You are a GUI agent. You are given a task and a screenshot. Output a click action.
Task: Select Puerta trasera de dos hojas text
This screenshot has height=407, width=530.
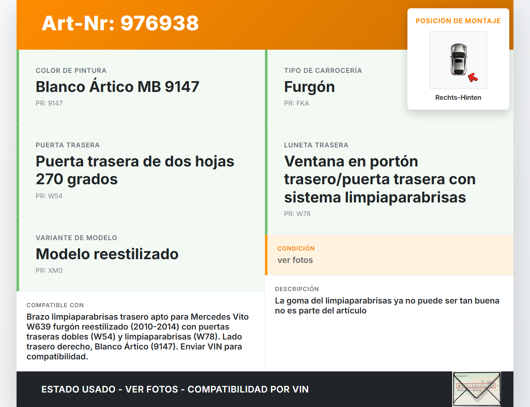pyautogui.click(x=135, y=170)
